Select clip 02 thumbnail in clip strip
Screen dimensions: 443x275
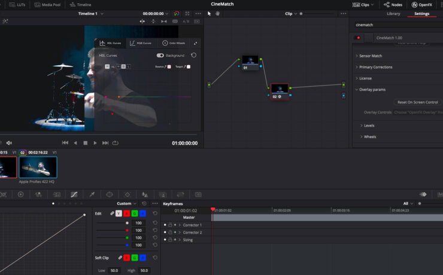coord(38,167)
